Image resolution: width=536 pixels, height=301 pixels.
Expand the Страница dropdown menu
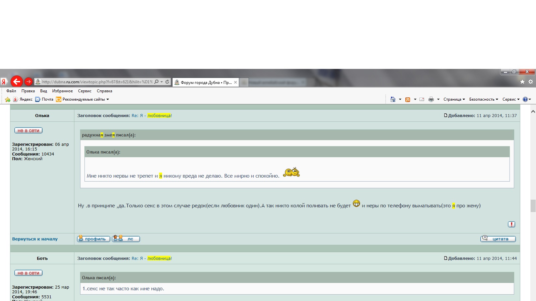pyautogui.click(x=454, y=99)
